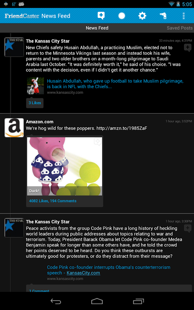
Task: Open the three-dot overflow menu
Action: click(184, 16)
